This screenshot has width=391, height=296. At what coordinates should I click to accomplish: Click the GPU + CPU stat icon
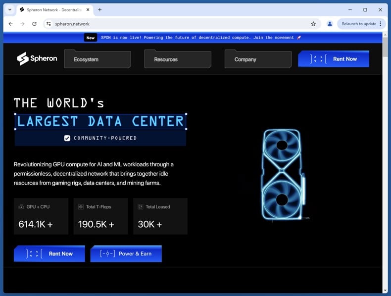(x=21, y=207)
